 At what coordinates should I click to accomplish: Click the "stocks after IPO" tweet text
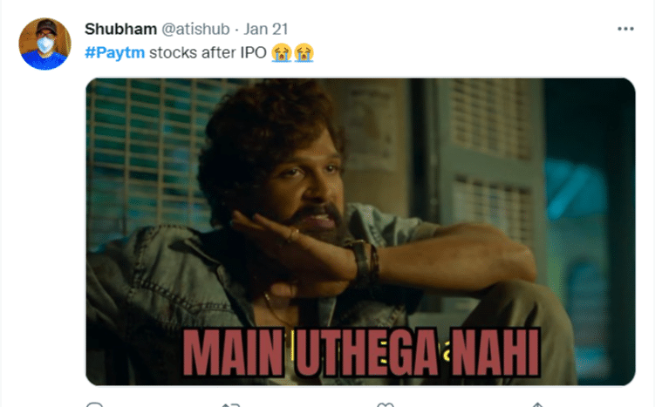(x=208, y=53)
